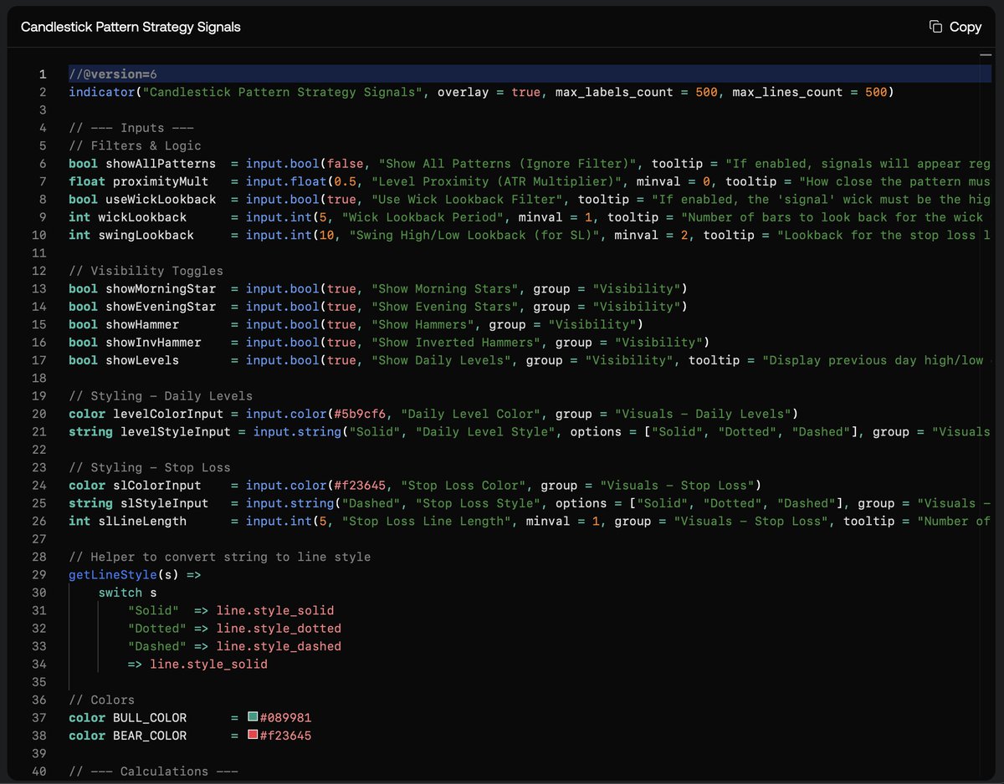This screenshot has width=1004, height=784.
Task: Click the "// Colors" comment
Action: pos(102,700)
